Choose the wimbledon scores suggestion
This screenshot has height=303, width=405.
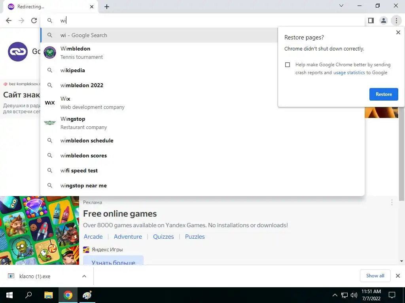pos(202,155)
